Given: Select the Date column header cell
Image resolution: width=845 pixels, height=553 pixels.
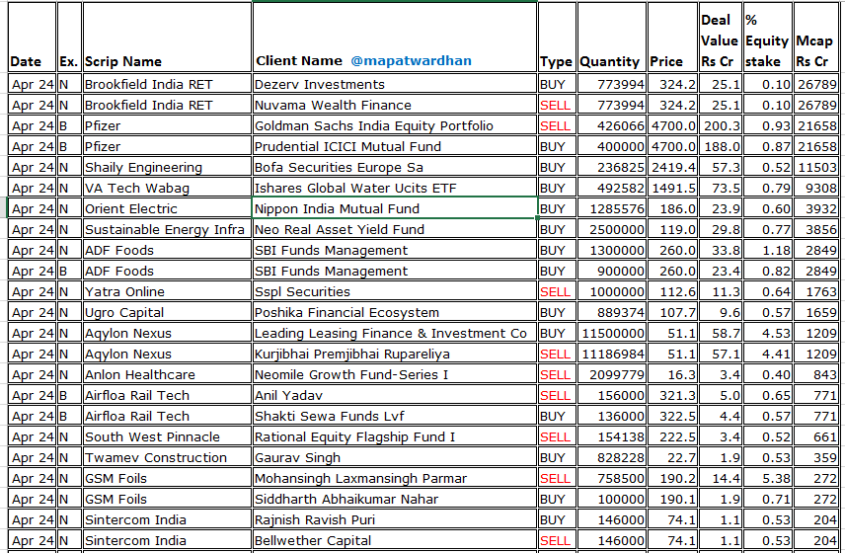Looking at the screenshot, I should pos(32,38).
